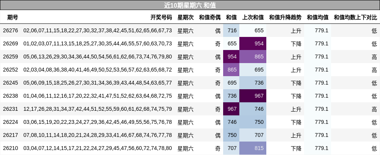
Task: Click 上次和值 cell 954 in row 26269
Action: point(253,43)
